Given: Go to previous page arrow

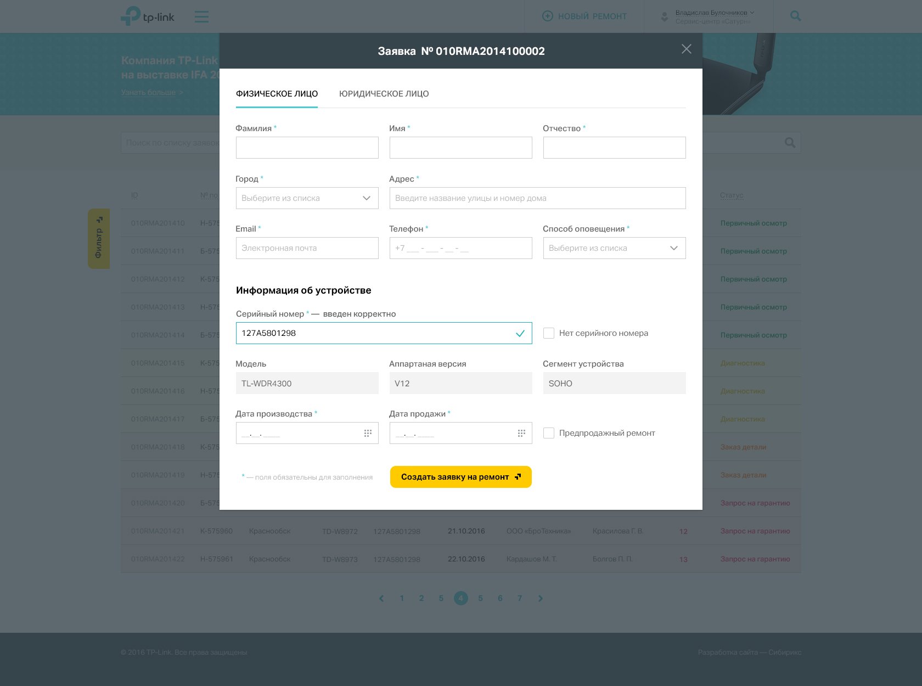Looking at the screenshot, I should (381, 598).
